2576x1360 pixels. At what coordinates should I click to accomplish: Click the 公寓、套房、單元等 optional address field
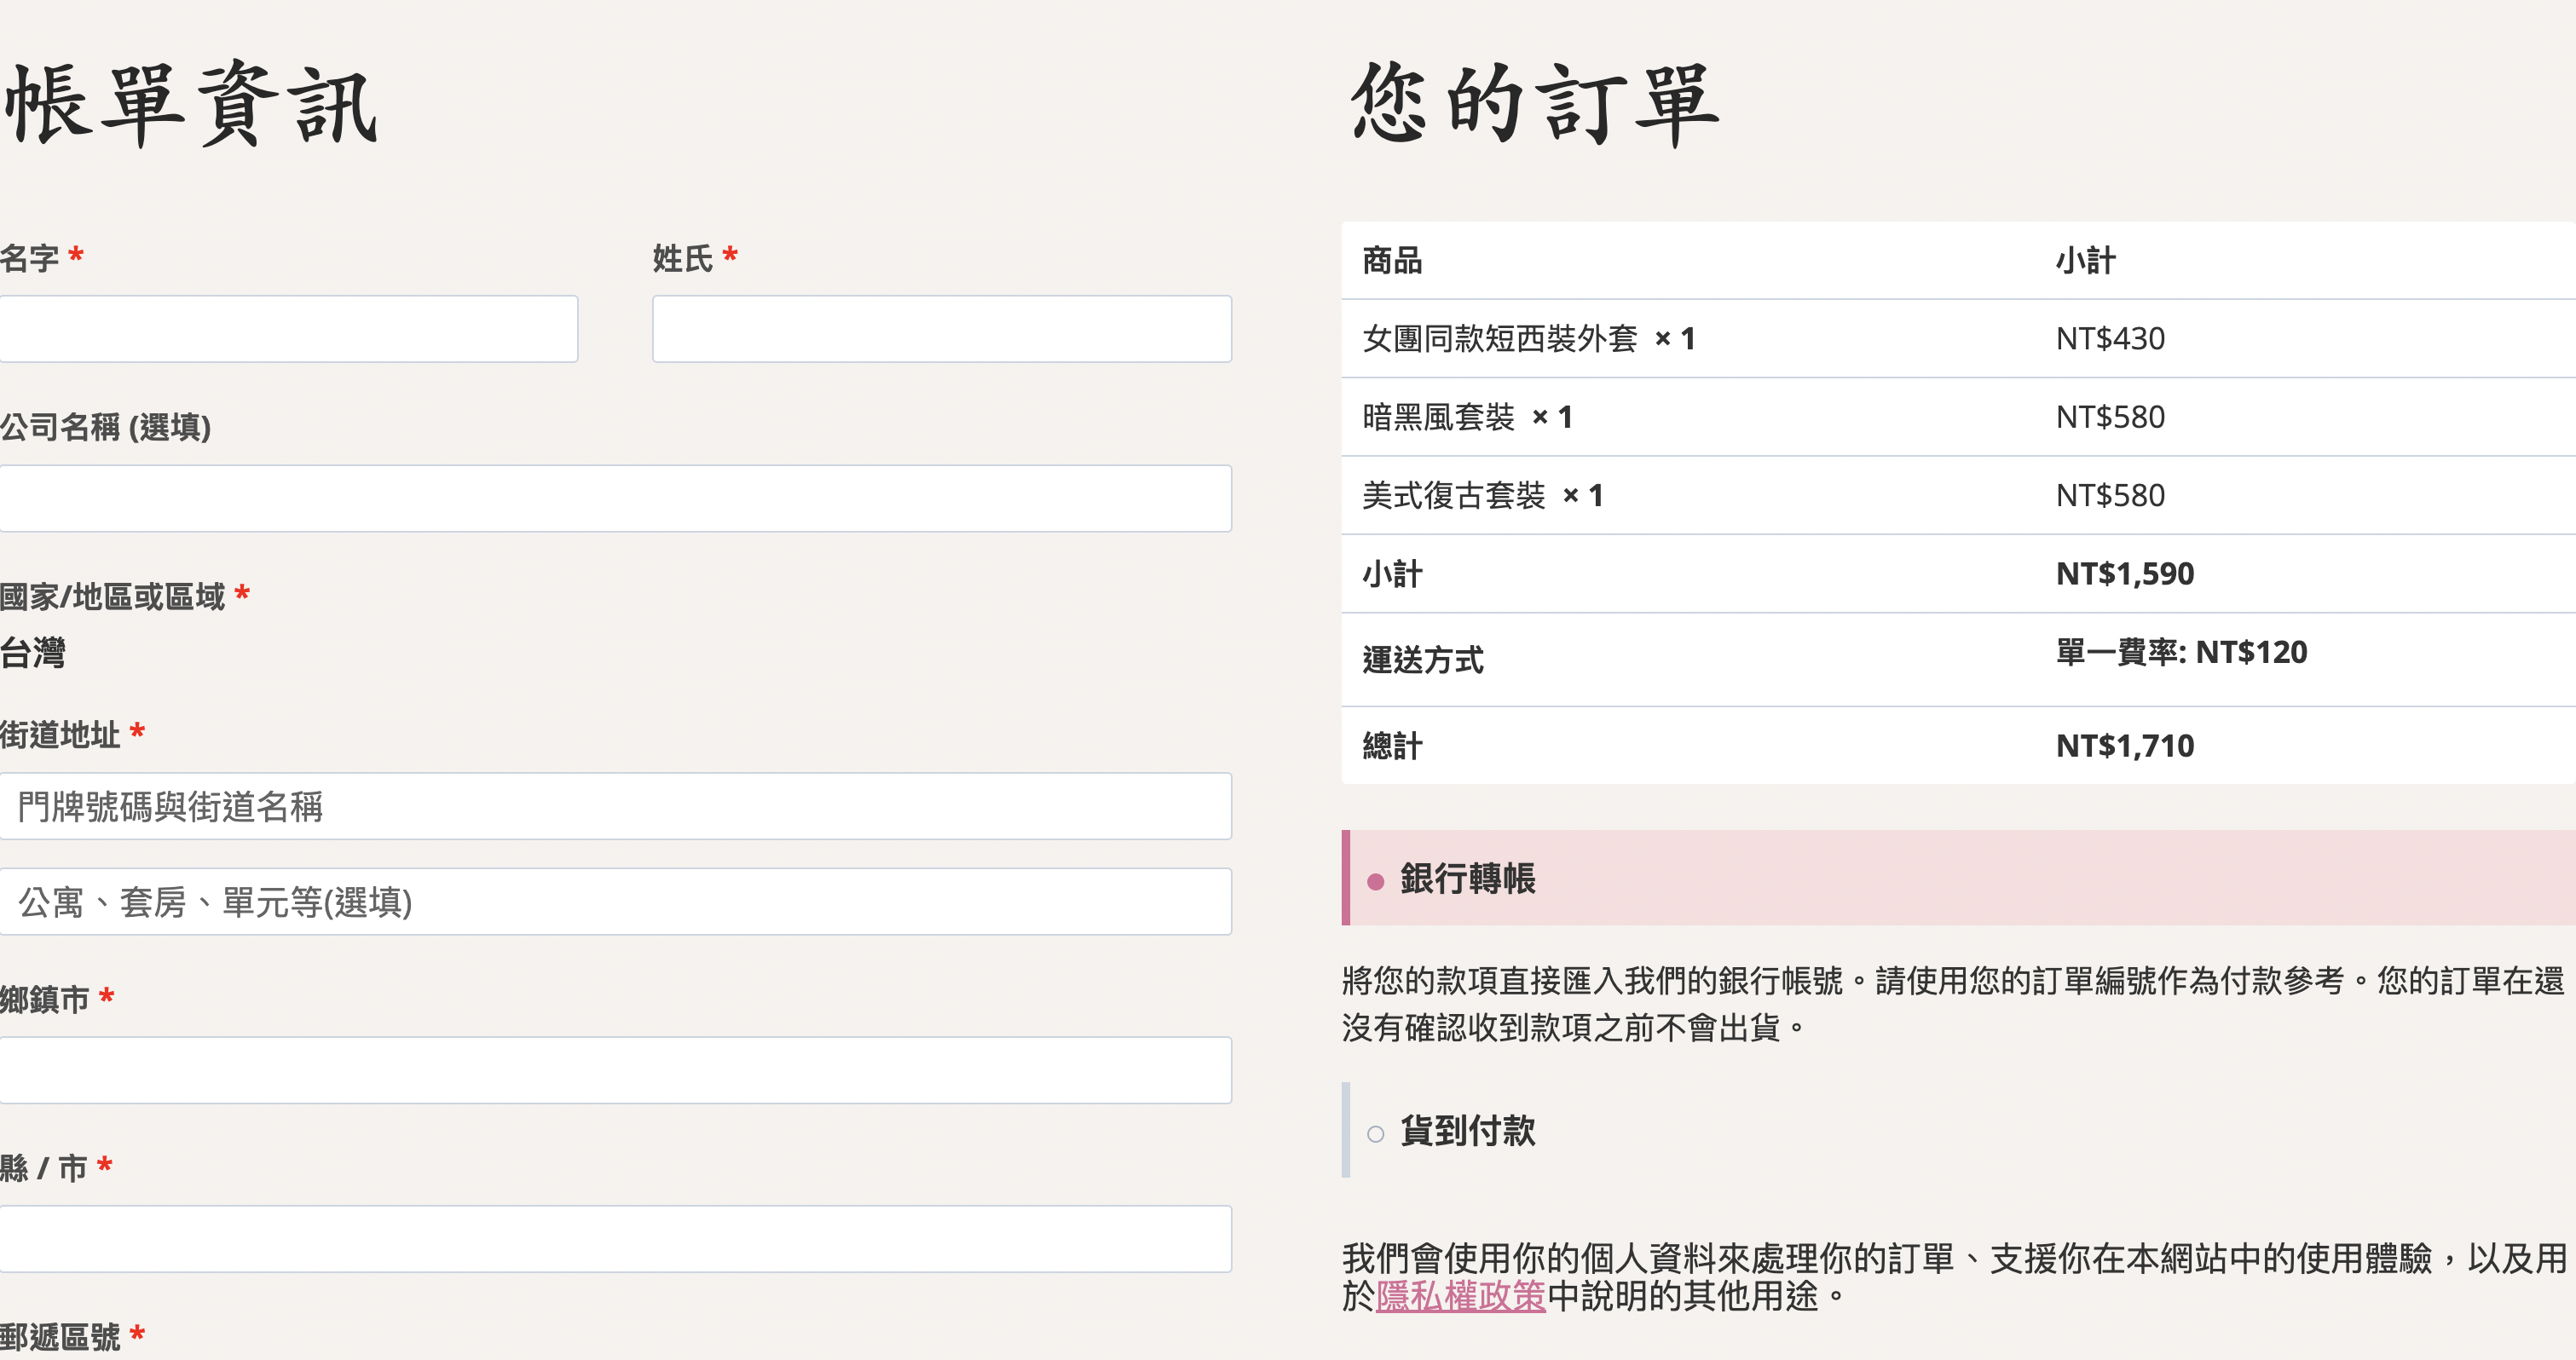[x=615, y=902]
